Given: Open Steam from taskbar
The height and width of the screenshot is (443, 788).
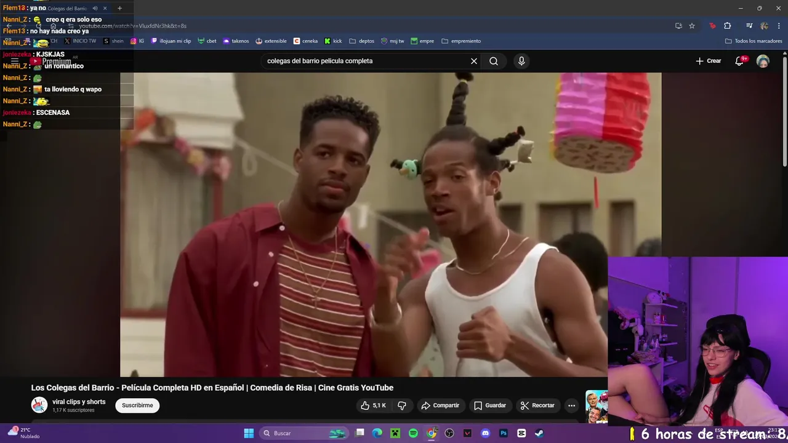Looking at the screenshot, I should tap(539, 433).
